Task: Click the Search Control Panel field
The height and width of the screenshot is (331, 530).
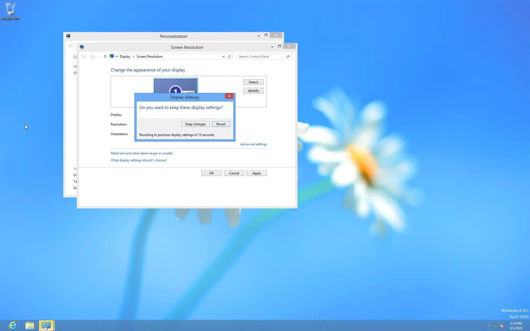Action: [261, 57]
